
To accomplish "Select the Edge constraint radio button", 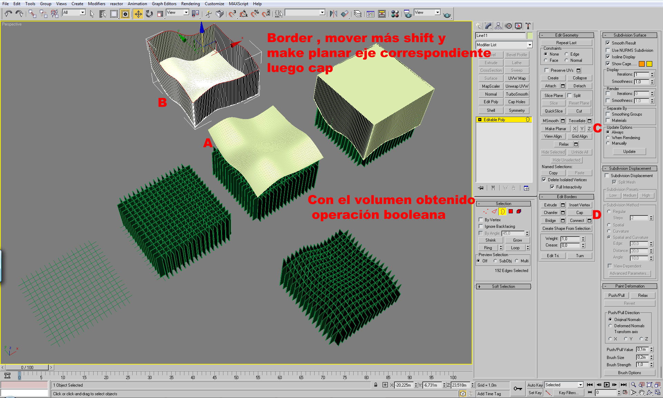I will pyautogui.click(x=566, y=54).
